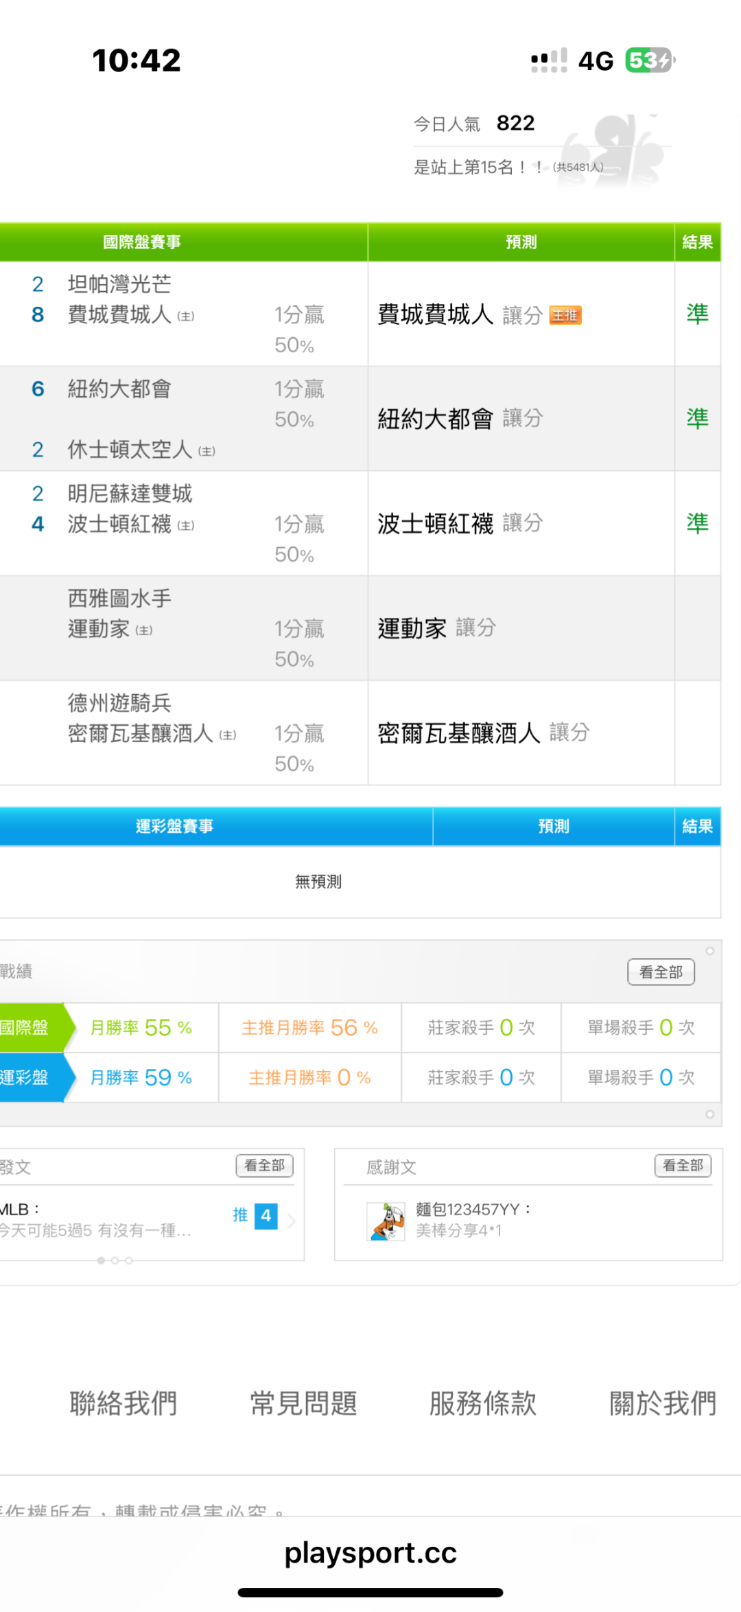Open 麵包123457YY thank-you post

pyautogui.click(x=473, y=1220)
